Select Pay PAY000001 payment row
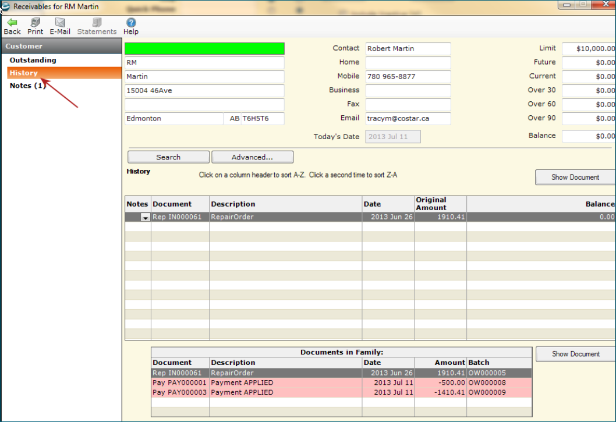Image resolution: width=616 pixels, height=422 pixels. [x=341, y=382]
